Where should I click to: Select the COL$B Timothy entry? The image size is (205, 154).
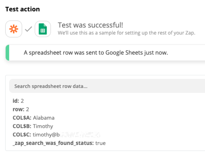point(33,126)
